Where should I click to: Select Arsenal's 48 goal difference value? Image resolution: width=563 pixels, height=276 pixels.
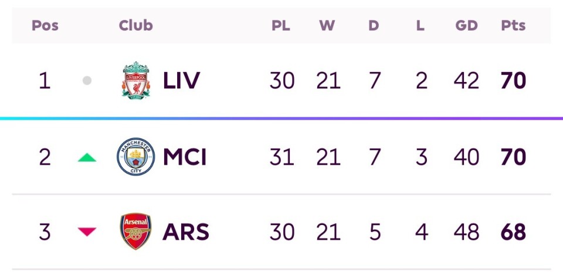[466, 233]
